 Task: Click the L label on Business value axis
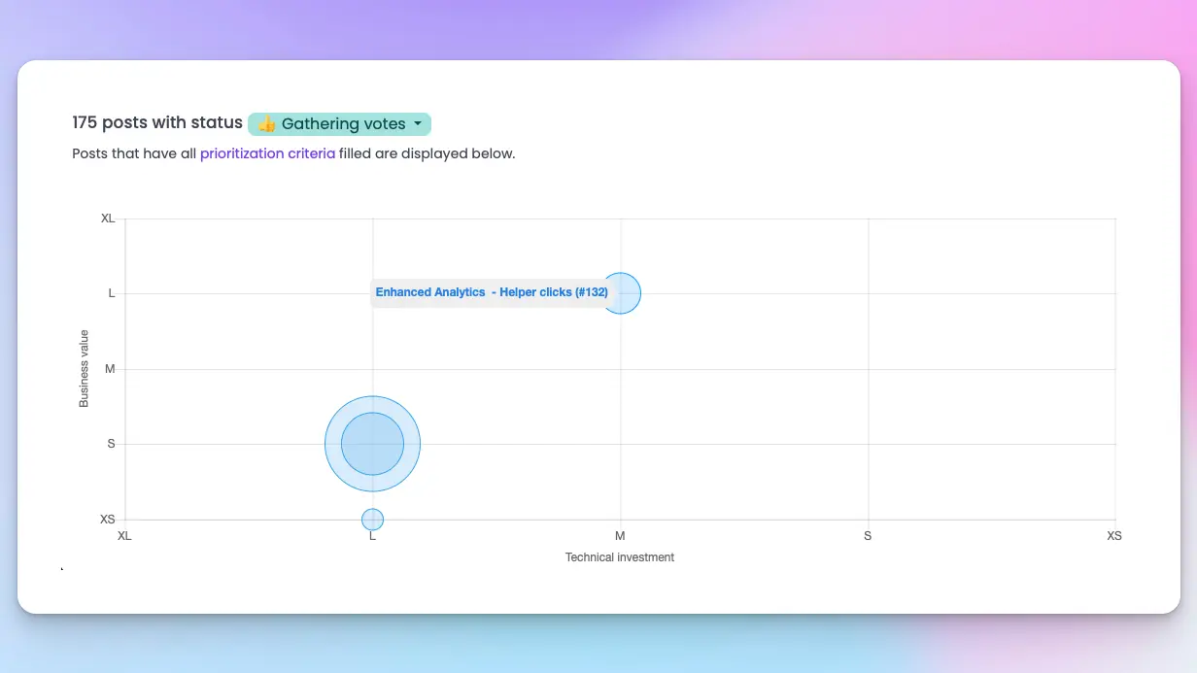pyautogui.click(x=112, y=293)
